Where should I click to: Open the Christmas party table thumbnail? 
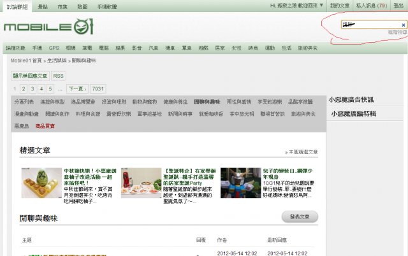tap(142, 183)
